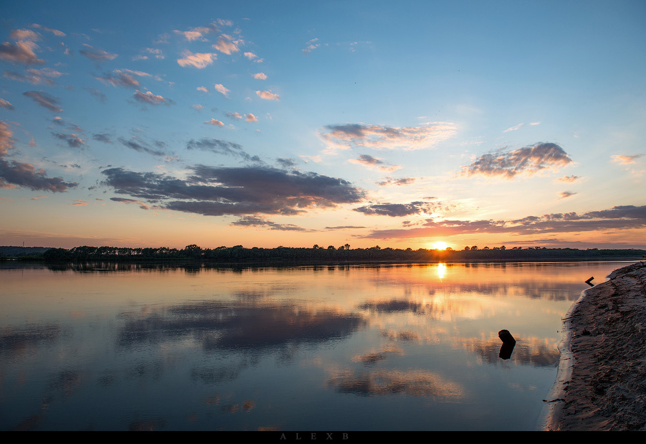Click the sun's bright reflection on water

(441, 270)
